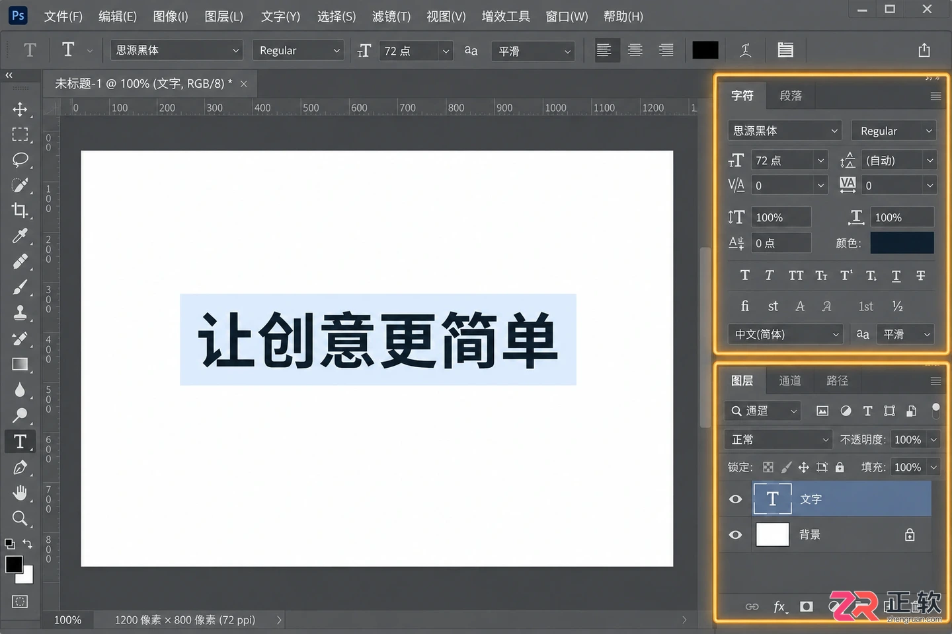The width and height of the screenshot is (952, 634).
Task: Open font style Regular dropdown in options bar
Action: tap(298, 50)
